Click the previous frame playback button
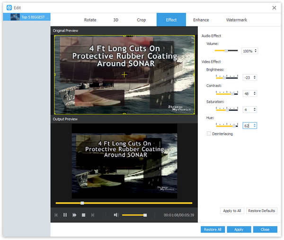The height and width of the screenshot is (240, 284). point(56,215)
